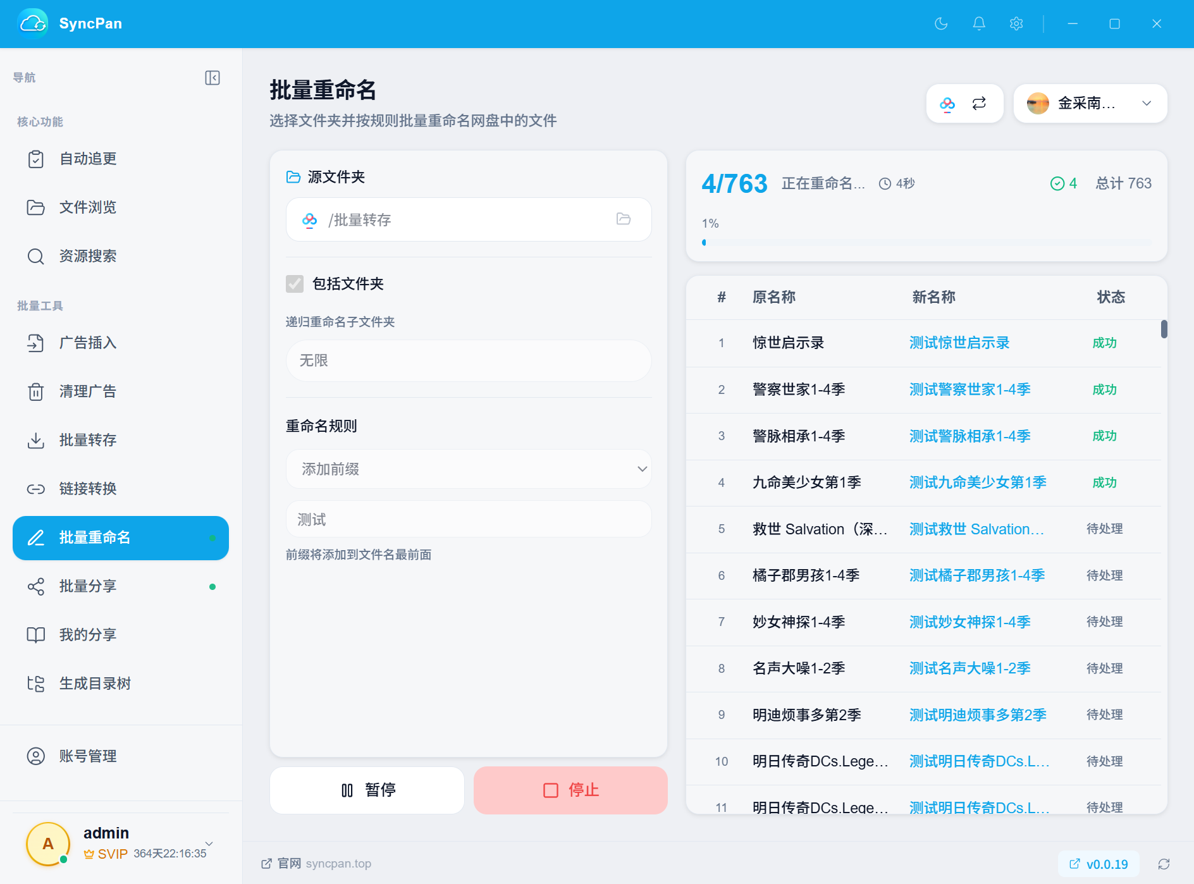The height and width of the screenshot is (884, 1194).
Task: Open notifications bell icon
Action: pos(978,24)
